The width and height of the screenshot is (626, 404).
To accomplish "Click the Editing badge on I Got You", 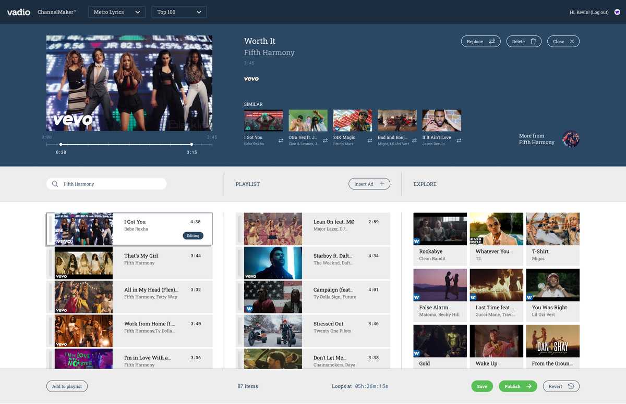I will 193,236.
